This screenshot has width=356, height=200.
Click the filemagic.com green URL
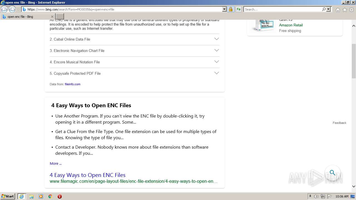(x=133, y=181)
